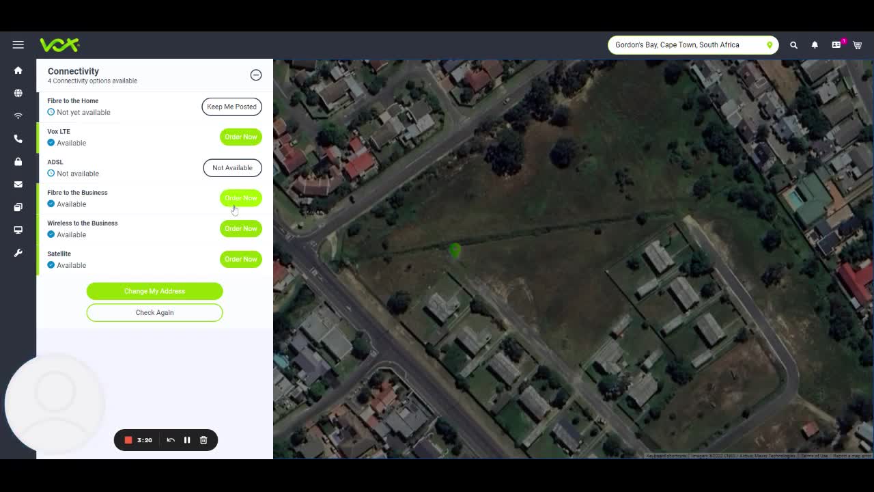874x492 pixels.
Task: Click 'Not yet available' status text
Action: click(x=83, y=112)
